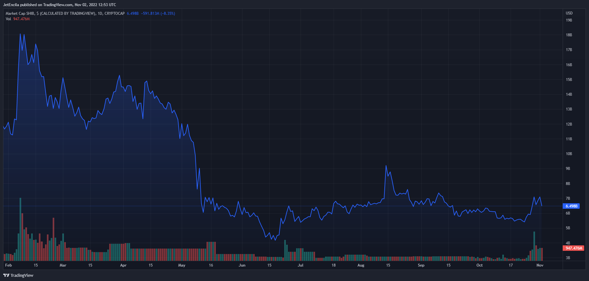Click the 19B price axis label
Image resolution: width=589 pixels, height=281 pixels.
coord(569,20)
